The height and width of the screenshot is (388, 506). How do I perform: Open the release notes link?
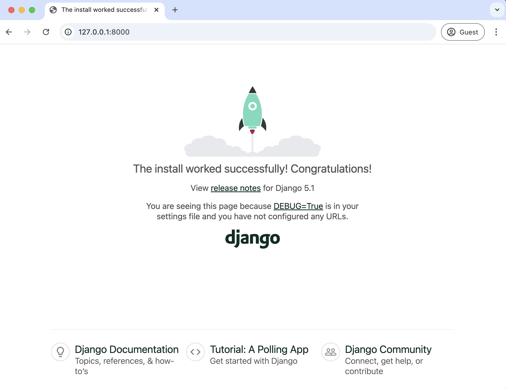(236, 188)
